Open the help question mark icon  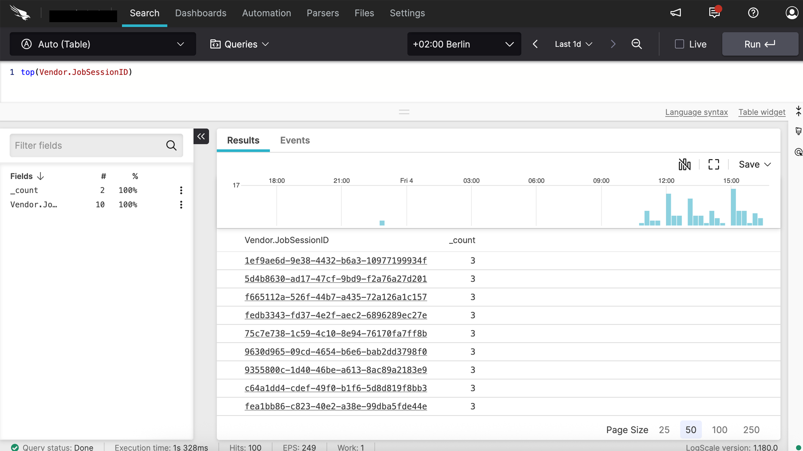click(x=753, y=13)
